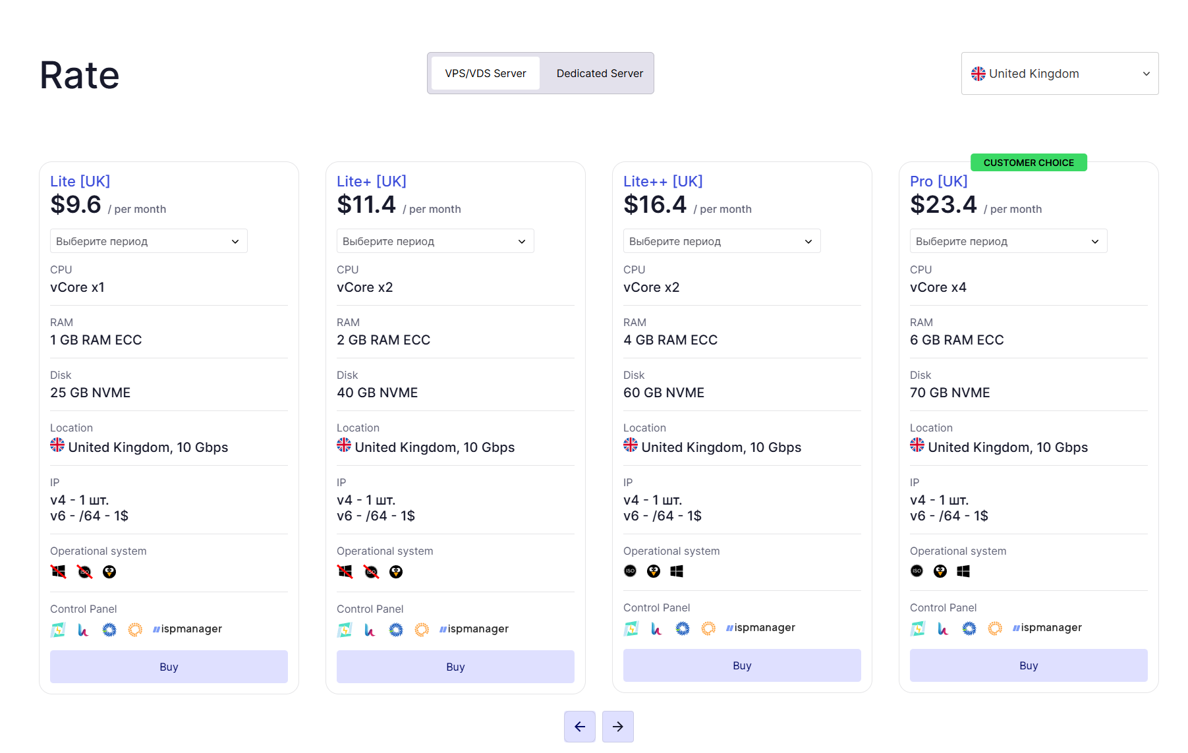Screen dimensions: 1188x753
Task: Click the left navigation arrow below the plans
Action: (579, 727)
